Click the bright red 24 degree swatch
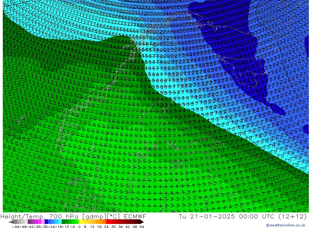 (x=108, y=222)
